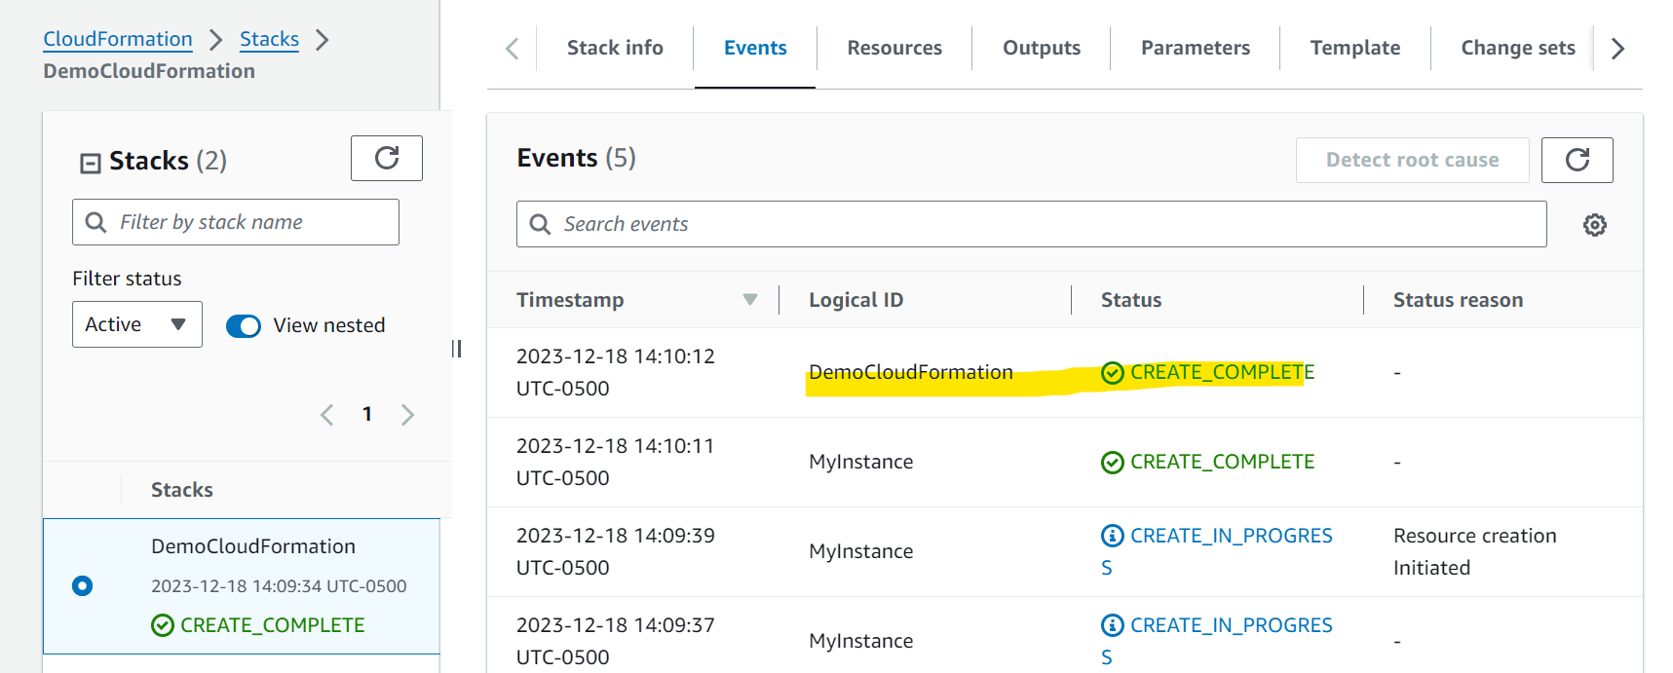Click the 14:09:34 stack creation timestamp

[279, 586]
